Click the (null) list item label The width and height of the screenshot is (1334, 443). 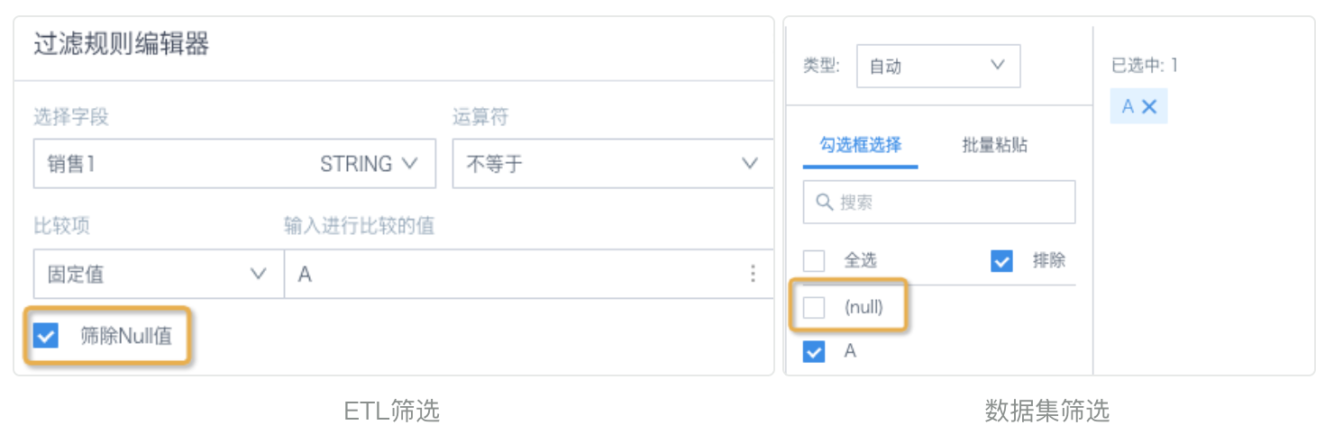863,308
